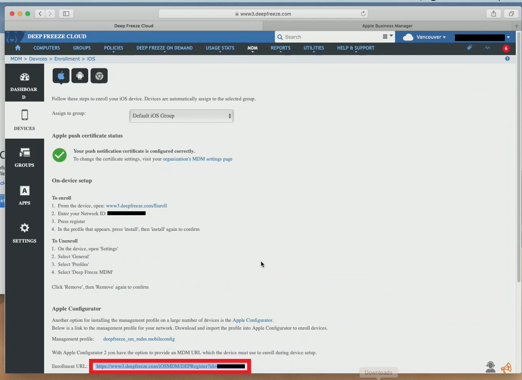Click the DEPRegister enrollment URL link
Viewport: 522px width, 380px height.
point(171,366)
